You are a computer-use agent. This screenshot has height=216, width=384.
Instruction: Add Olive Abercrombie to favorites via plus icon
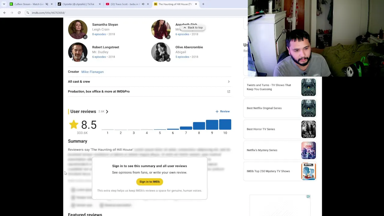coord(168,59)
